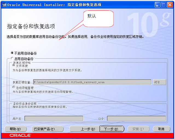Click the 恢复区域存储 group label
This screenshot has width=175, height=139.
click(x=22, y=63)
